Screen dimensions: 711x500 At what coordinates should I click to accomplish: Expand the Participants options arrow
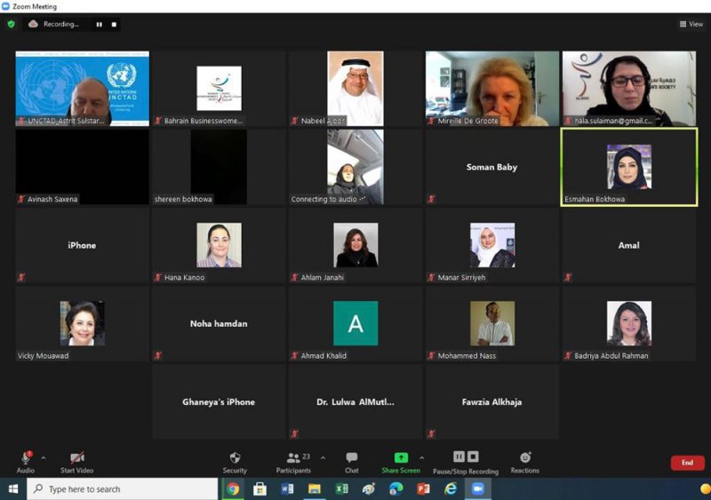pos(323,458)
